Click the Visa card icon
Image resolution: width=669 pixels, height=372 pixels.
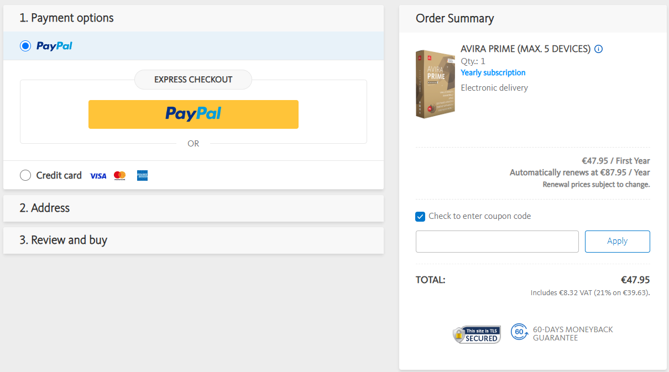click(98, 176)
